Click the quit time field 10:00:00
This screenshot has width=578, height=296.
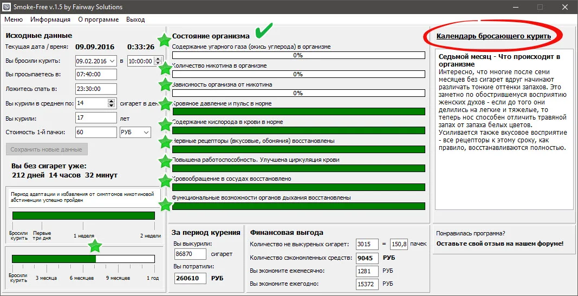point(140,61)
